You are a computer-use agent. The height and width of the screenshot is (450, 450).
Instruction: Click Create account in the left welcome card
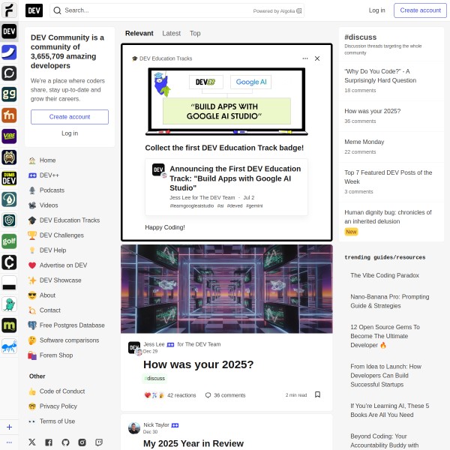click(70, 117)
